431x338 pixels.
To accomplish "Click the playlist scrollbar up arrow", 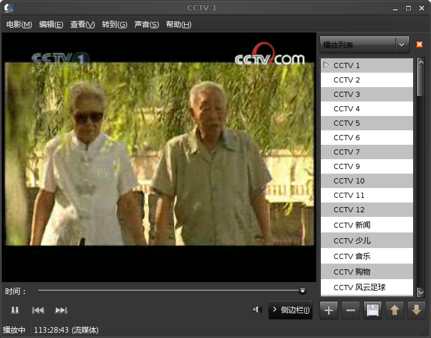I will [x=421, y=62].
